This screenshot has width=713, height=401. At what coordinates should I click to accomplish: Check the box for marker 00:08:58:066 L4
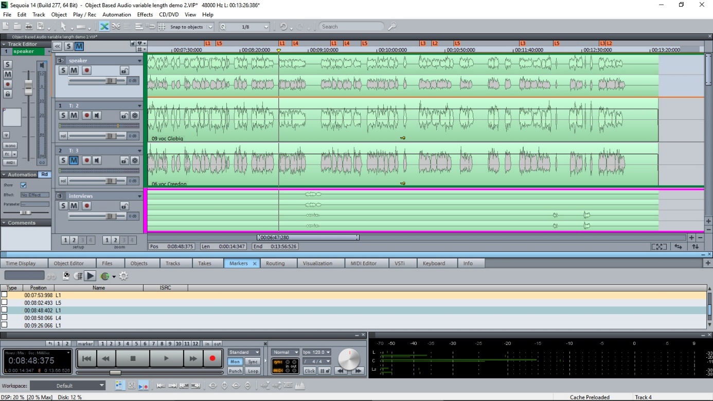click(x=4, y=318)
